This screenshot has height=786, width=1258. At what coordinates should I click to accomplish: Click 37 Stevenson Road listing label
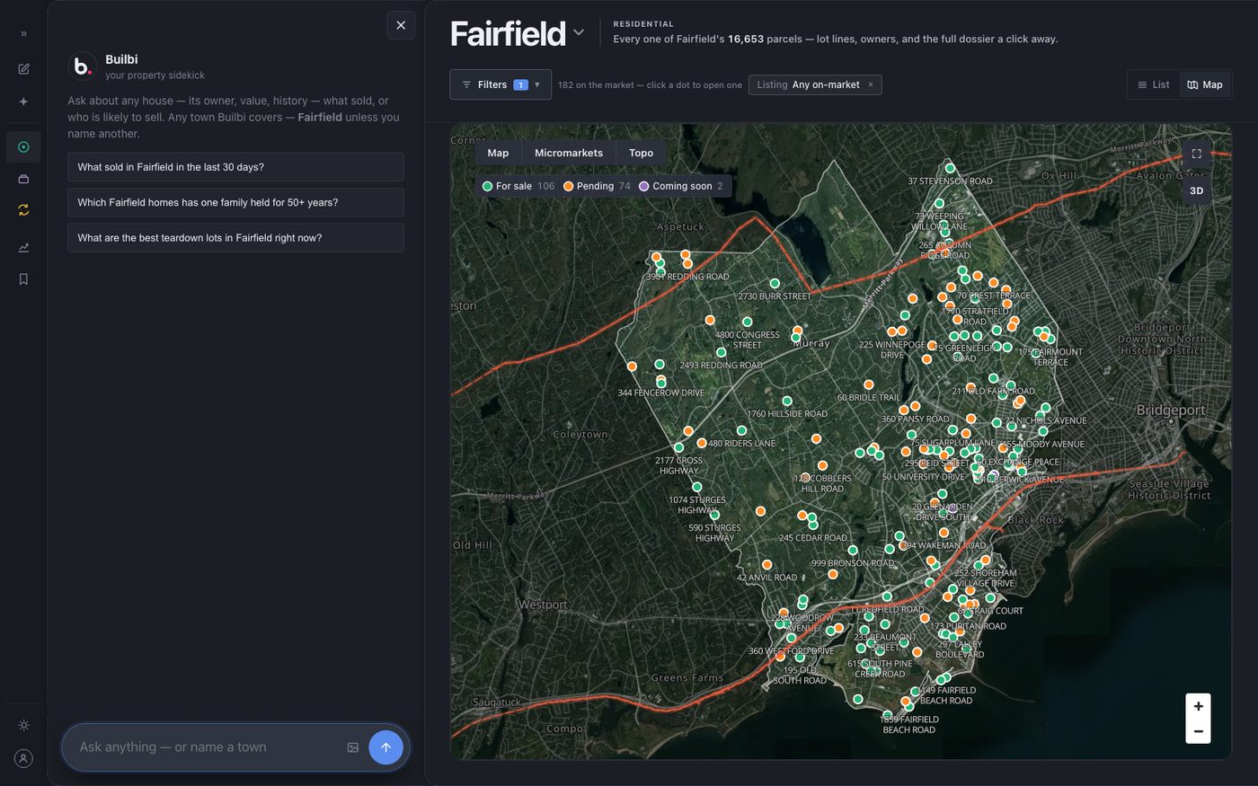[x=950, y=181]
